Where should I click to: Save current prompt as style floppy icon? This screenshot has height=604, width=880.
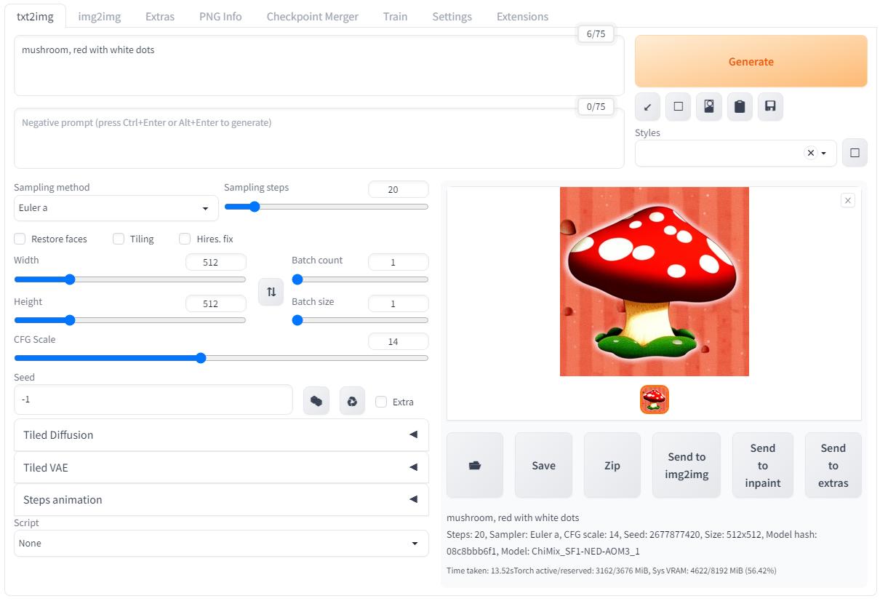[770, 107]
